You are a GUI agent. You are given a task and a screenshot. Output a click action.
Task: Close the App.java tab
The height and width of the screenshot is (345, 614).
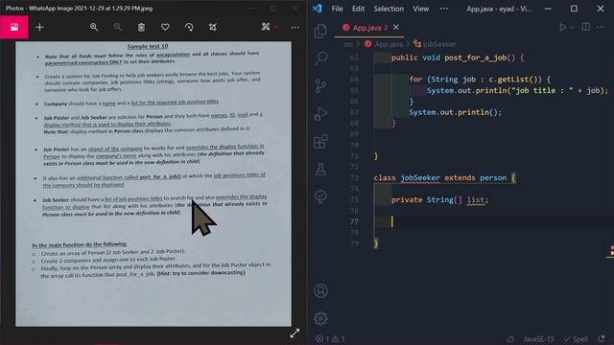tap(396, 27)
